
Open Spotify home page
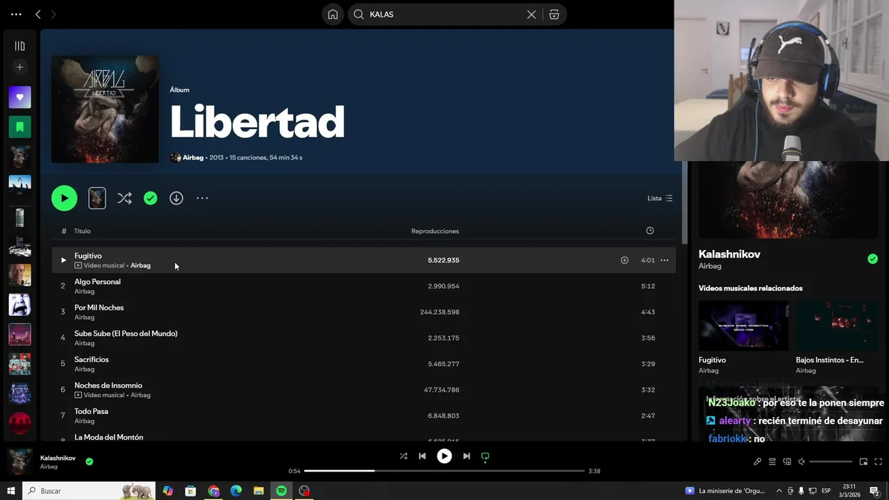(333, 15)
